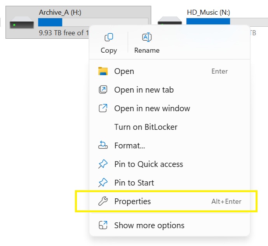Click the pin icon for Pin to Start
The height and width of the screenshot is (246, 268).
tap(103, 183)
